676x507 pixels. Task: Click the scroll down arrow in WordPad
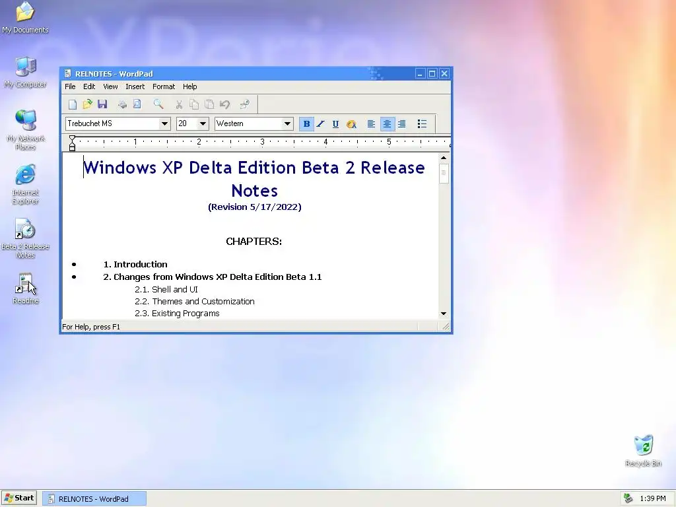(x=443, y=314)
